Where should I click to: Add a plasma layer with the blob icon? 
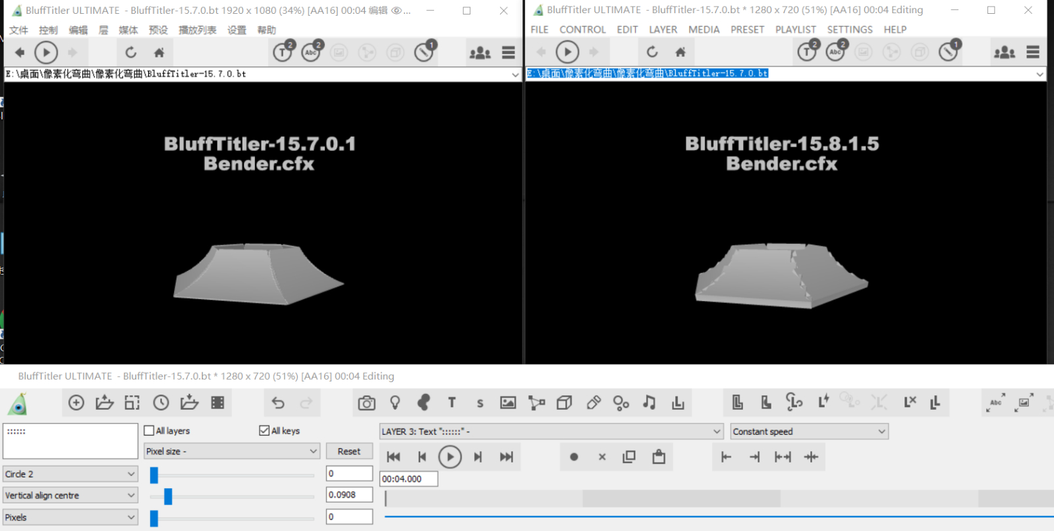[x=424, y=403]
